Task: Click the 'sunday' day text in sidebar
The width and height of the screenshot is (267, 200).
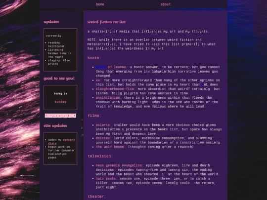Action: (x=60, y=102)
